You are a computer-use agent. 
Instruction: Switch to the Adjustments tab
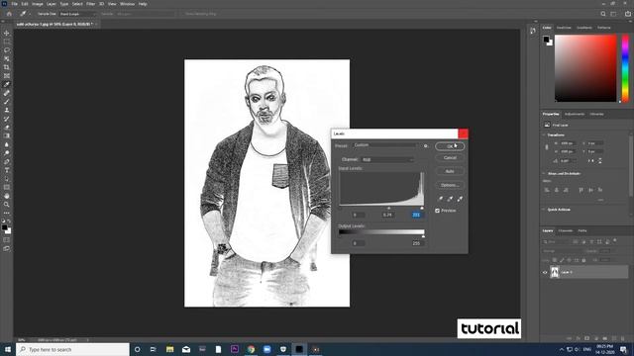pos(575,115)
